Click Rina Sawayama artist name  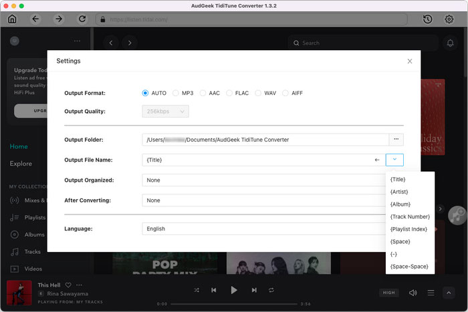point(68,294)
